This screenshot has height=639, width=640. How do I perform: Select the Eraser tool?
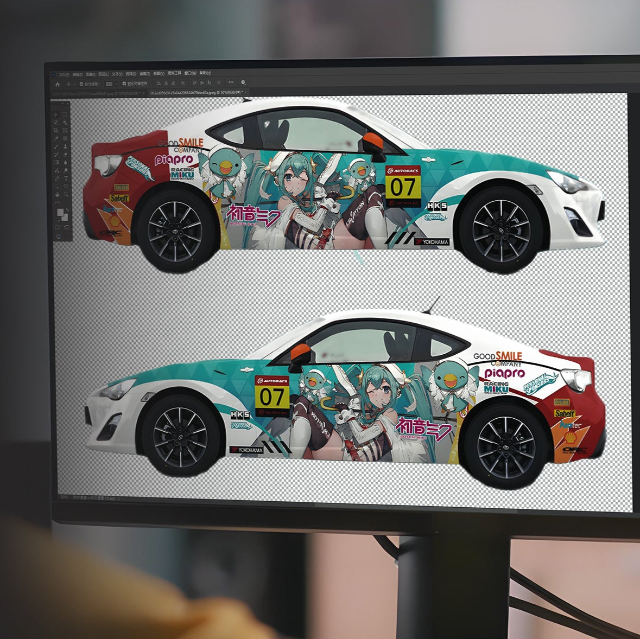66,154
